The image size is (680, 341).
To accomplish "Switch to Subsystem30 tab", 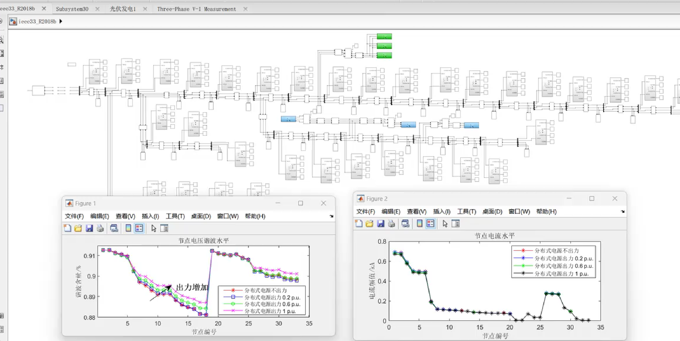I will [x=72, y=9].
